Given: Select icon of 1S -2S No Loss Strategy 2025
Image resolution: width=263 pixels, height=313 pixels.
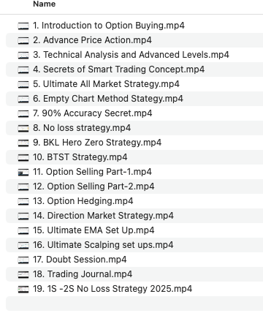Looking at the screenshot, I should click(23, 289).
